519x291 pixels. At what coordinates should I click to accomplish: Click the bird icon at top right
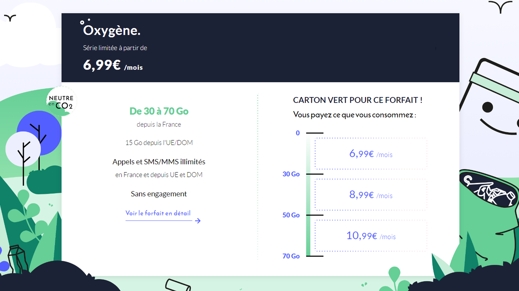click(501, 6)
